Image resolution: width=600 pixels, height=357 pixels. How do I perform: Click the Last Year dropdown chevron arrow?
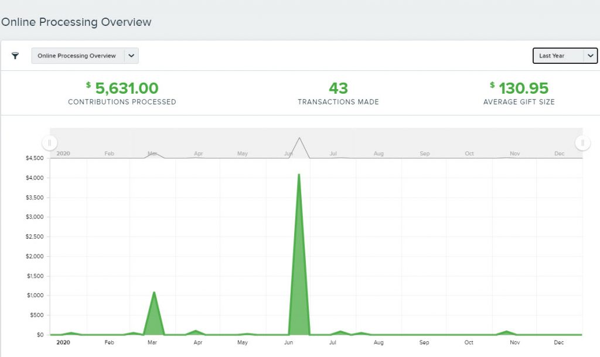[x=591, y=56]
